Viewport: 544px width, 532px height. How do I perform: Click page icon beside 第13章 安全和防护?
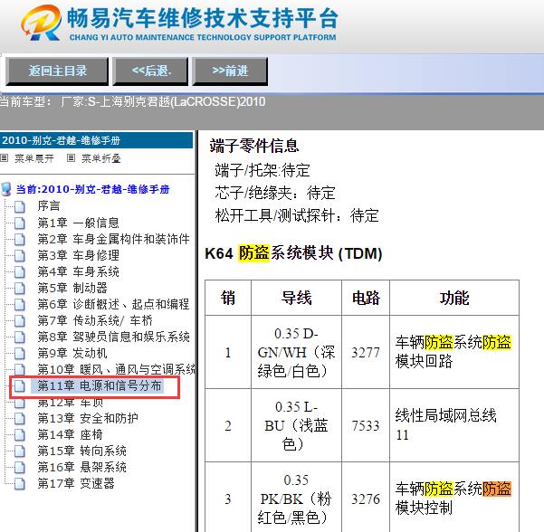coord(20,418)
